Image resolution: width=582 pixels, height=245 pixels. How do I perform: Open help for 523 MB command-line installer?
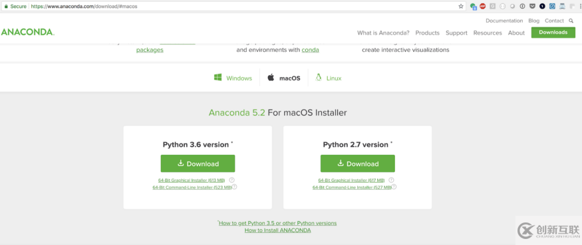(x=234, y=187)
